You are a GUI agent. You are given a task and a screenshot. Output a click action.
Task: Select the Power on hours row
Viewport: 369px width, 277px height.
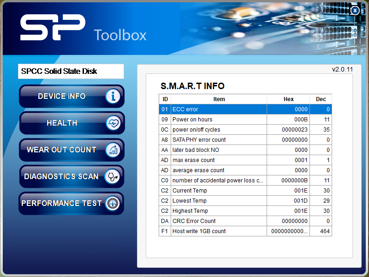click(245, 120)
